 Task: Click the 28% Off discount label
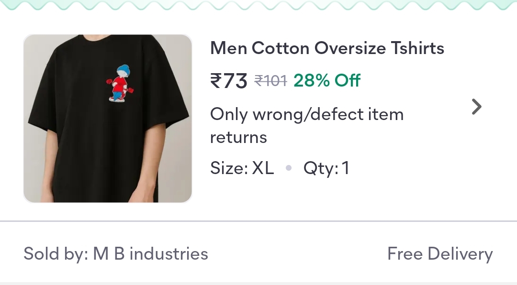pyautogui.click(x=327, y=80)
